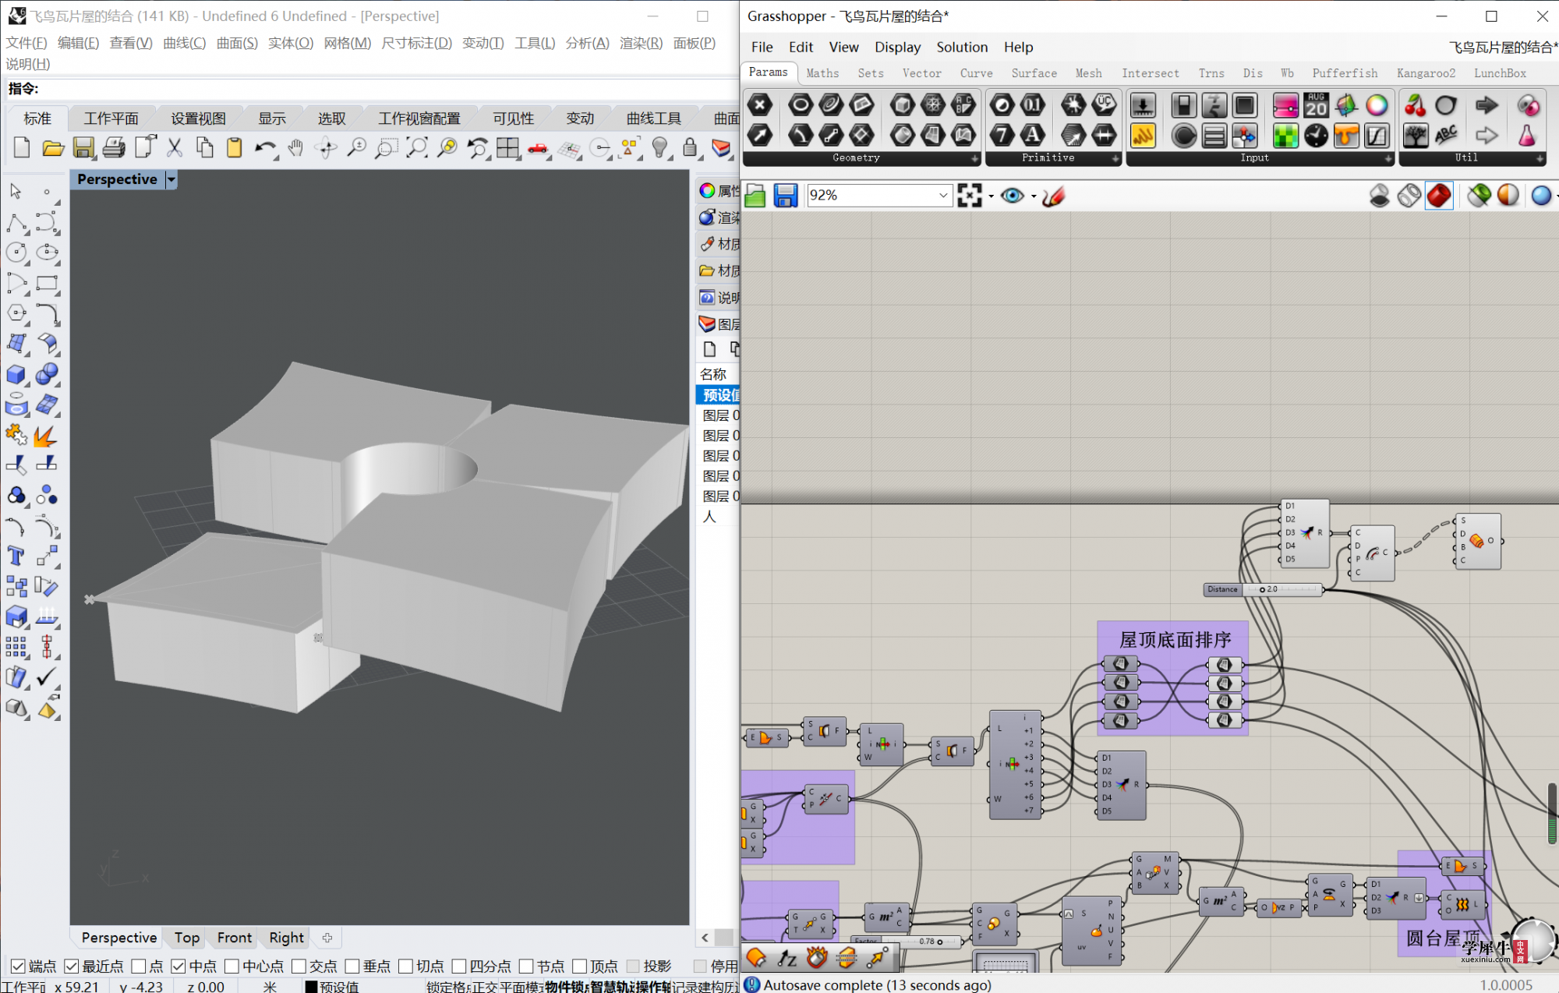Image resolution: width=1559 pixels, height=993 pixels.
Task: Enable the 点 osnap checkbox
Action: [x=139, y=966]
